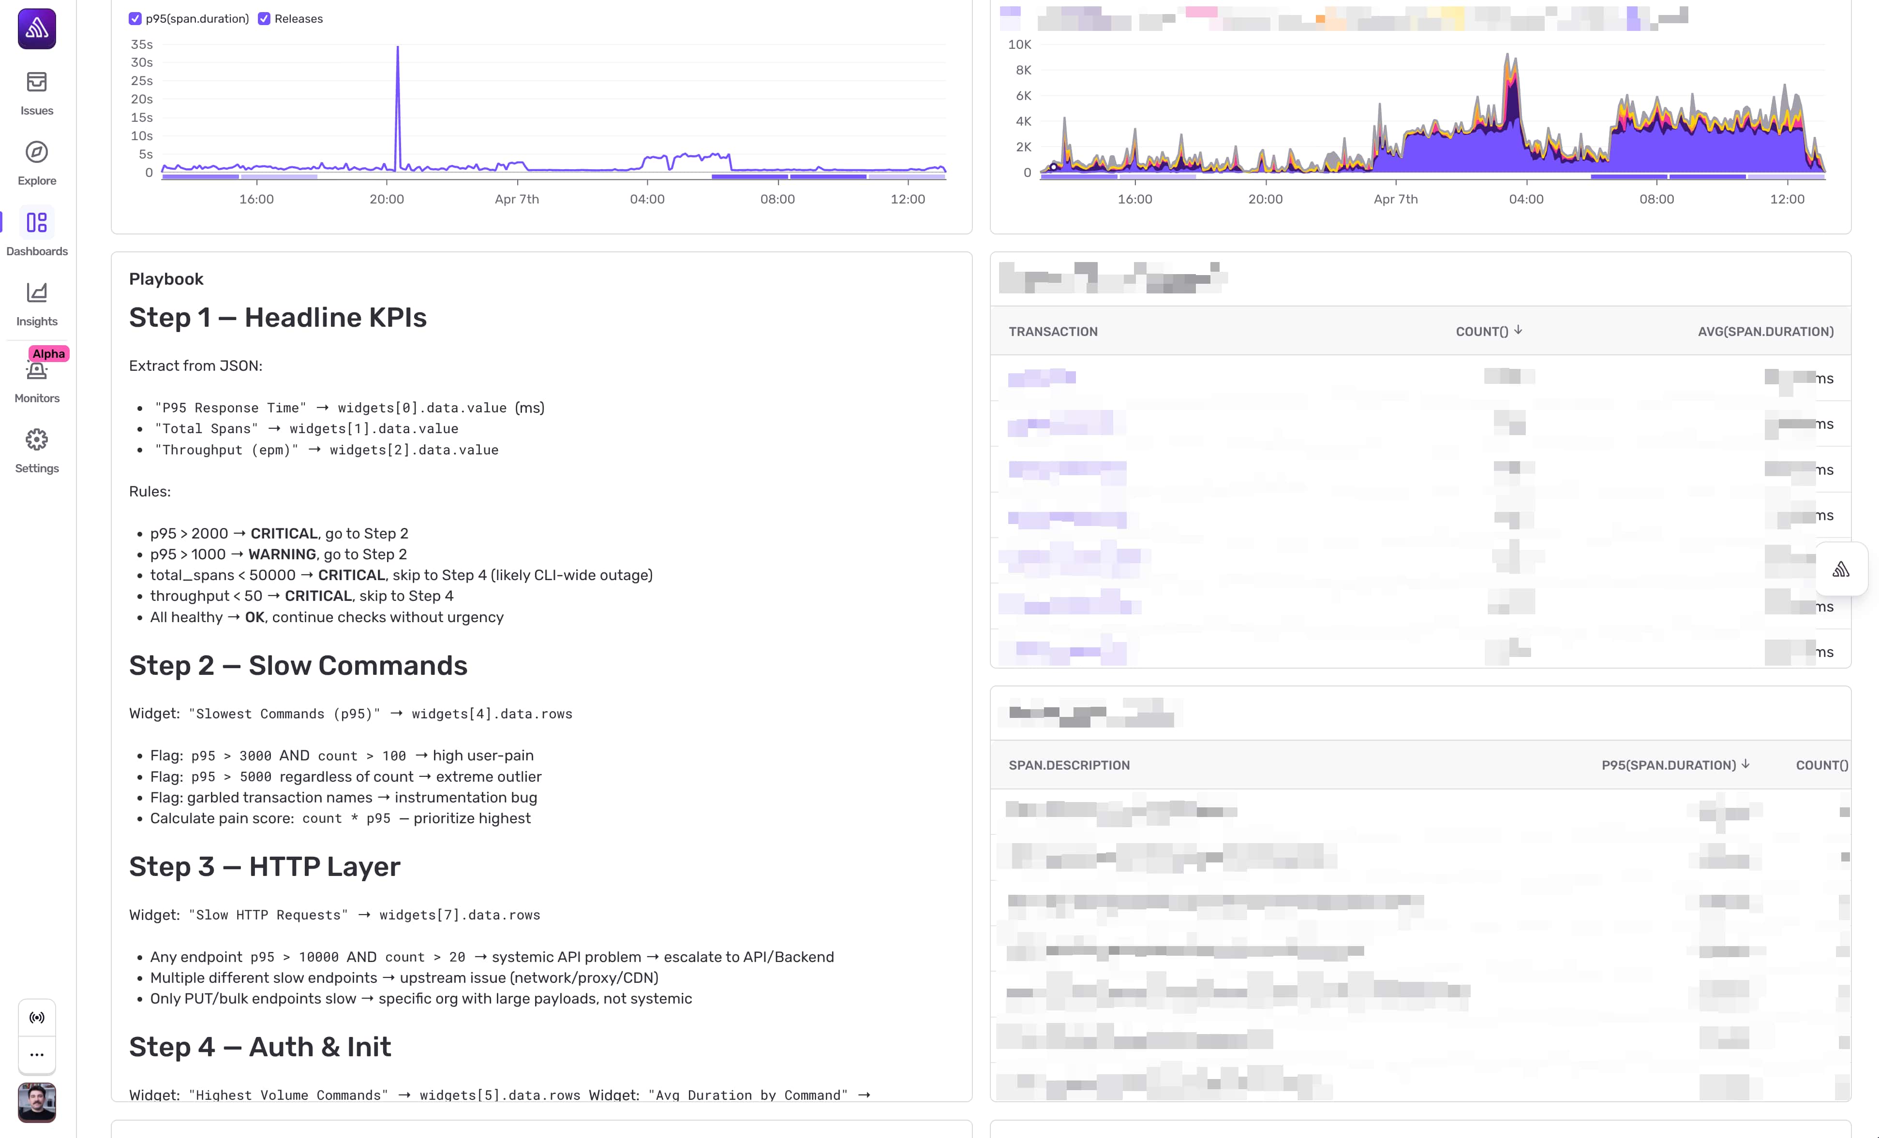Toggle the Releases checkbox in the chart legend

pos(264,19)
